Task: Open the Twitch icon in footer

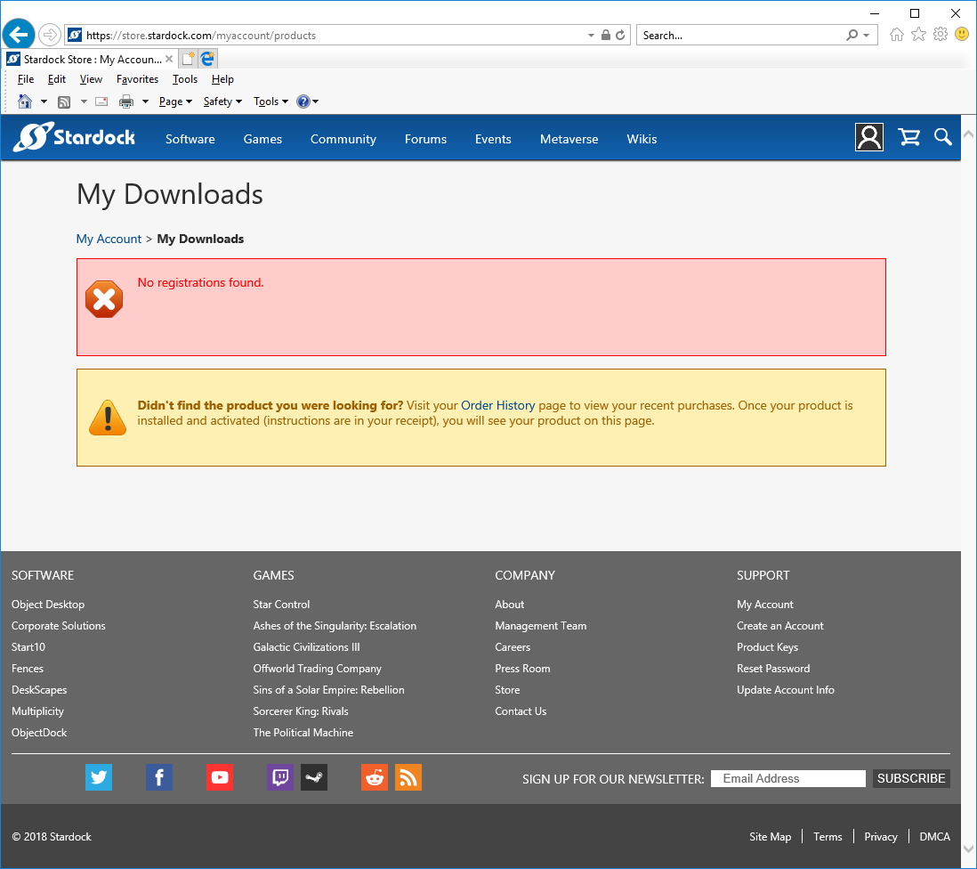Action: [x=279, y=777]
